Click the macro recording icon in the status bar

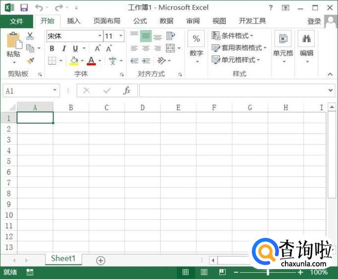pyautogui.click(x=30, y=272)
